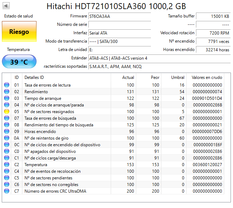Viewport: 233px width, 208px height.
Task: Select status icon for Rendimiento del tiempo de búsqueda
Action: coord(7,125)
